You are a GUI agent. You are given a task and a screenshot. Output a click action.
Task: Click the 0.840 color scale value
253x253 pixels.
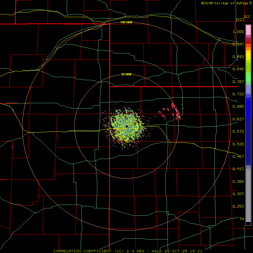[x=238, y=69]
